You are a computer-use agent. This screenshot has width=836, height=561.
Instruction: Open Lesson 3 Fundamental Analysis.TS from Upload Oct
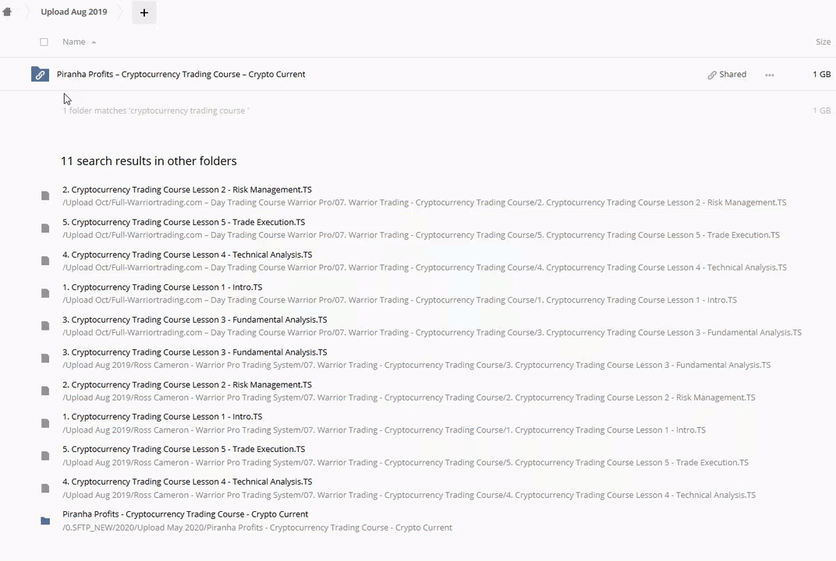click(194, 319)
